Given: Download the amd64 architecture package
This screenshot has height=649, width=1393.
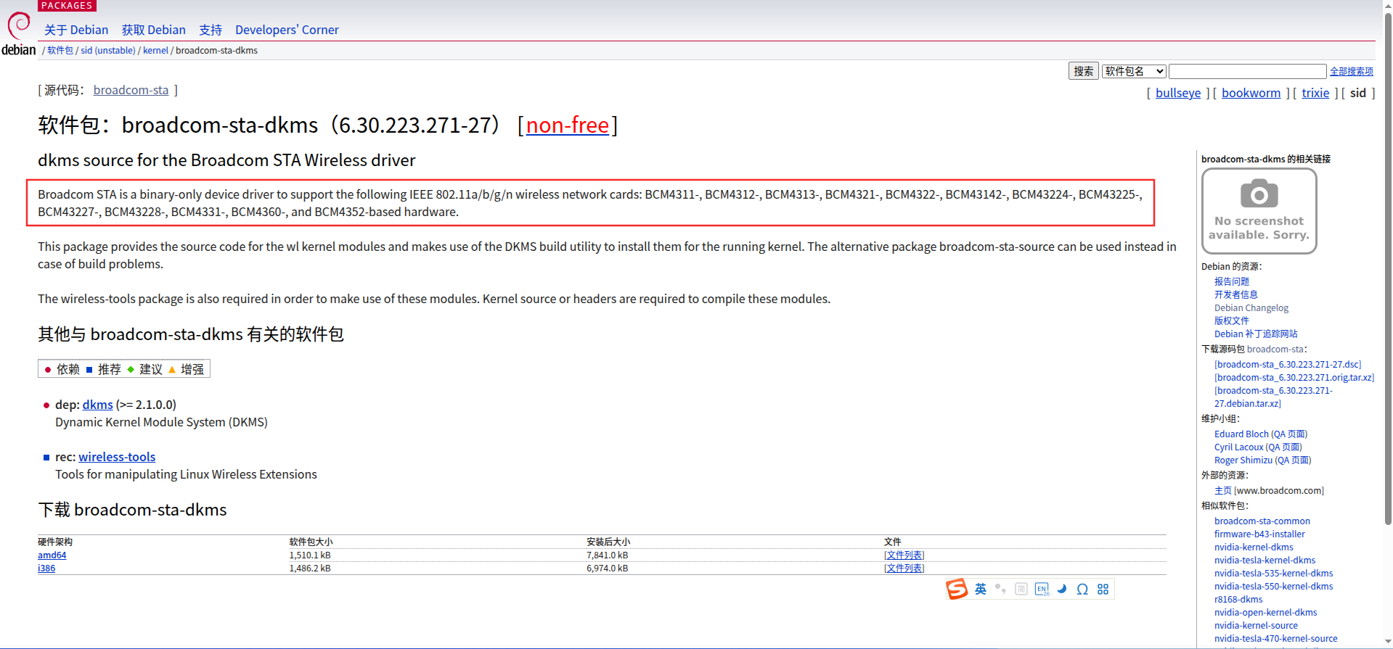Looking at the screenshot, I should point(52,555).
